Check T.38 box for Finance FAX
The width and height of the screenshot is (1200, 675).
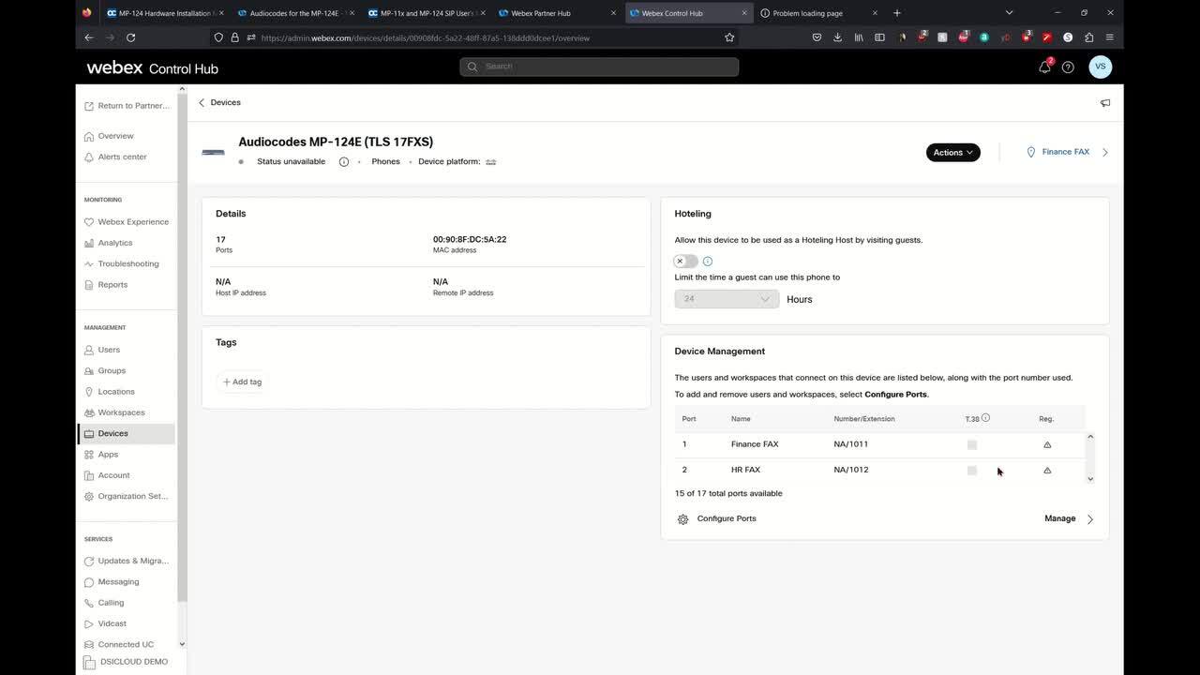pyautogui.click(x=972, y=444)
